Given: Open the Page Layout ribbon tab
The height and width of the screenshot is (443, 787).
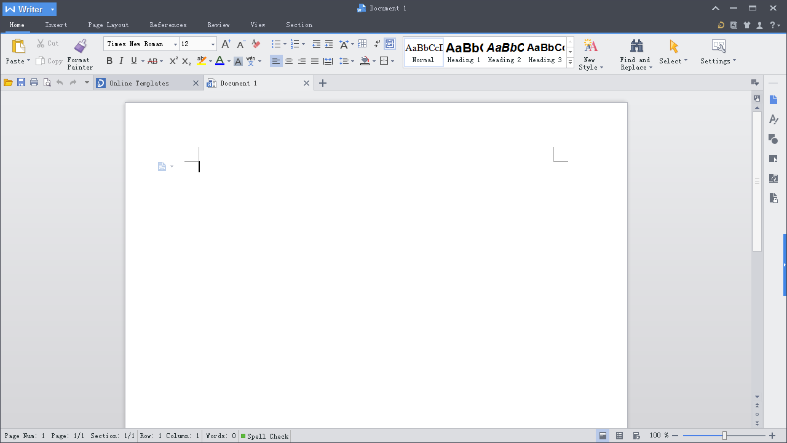Looking at the screenshot, I should pyautogui.click(x=108, y=25).
